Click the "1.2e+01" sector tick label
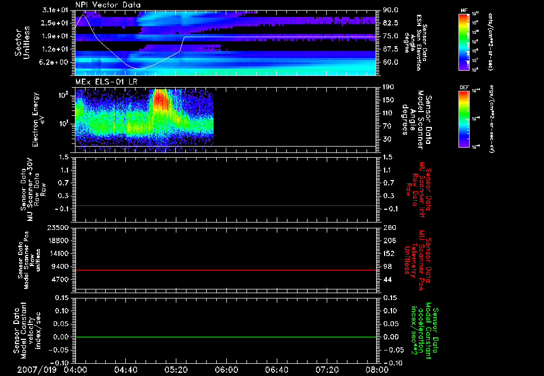Image resolution: width=544 pixels, height=376 pixels. [55, 49]
